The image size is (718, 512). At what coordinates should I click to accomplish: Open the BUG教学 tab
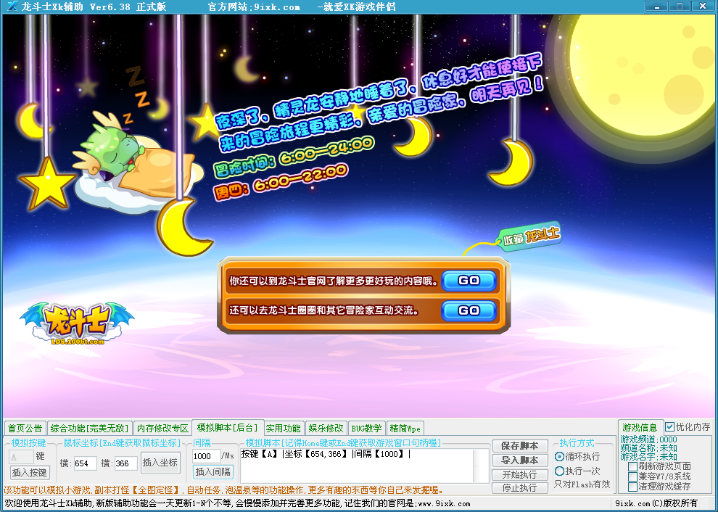(366, 428)
